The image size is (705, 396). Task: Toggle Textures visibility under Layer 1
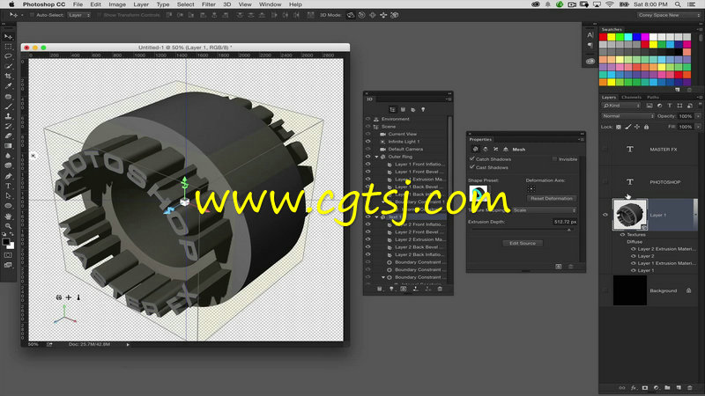623,234
